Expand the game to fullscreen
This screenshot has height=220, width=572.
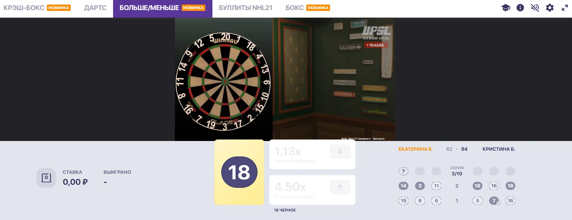[565, 8]
